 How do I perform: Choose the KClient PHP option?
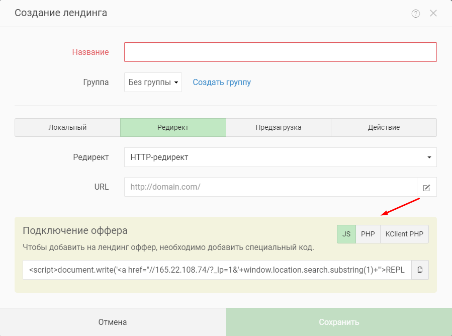404,234
